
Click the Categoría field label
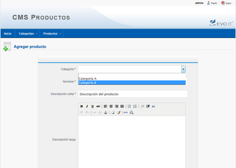(x=68, y=69)
